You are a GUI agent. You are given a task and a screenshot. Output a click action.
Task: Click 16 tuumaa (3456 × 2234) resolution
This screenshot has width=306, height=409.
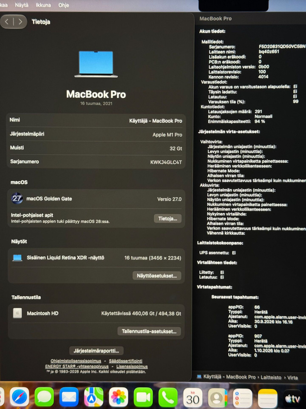153,257
